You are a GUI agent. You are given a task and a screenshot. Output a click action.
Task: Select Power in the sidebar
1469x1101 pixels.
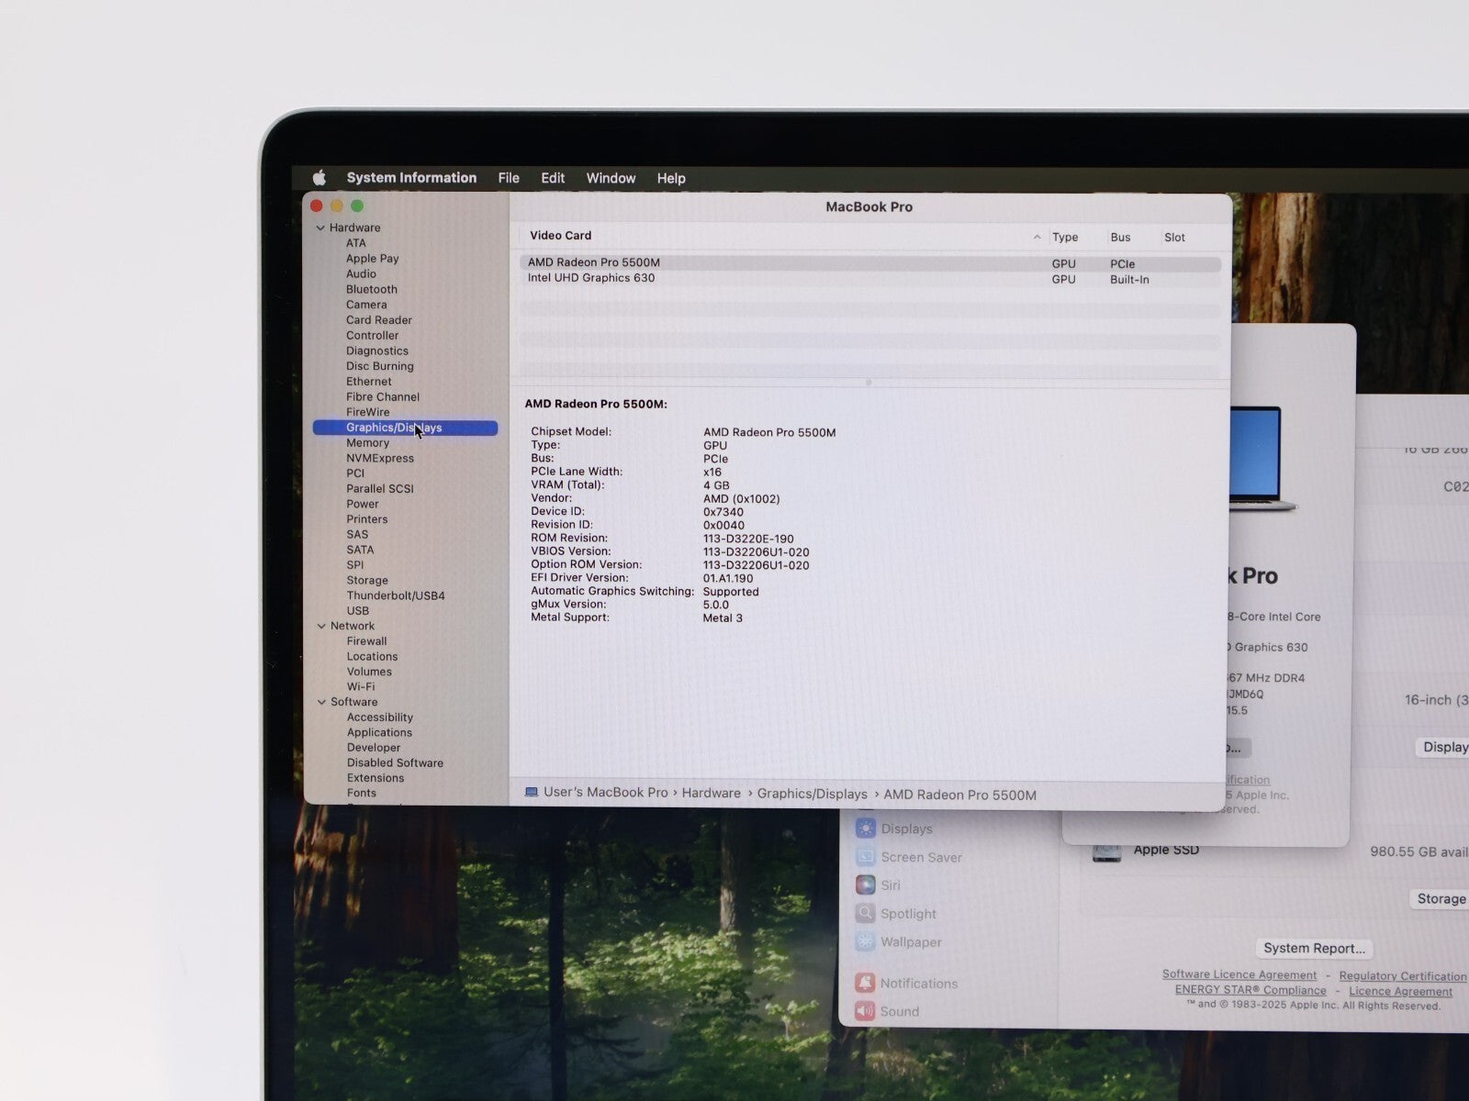tap(362, 504)
